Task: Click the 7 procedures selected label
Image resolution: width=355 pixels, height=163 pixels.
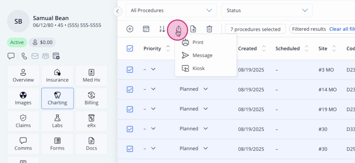Action: tap(255, 29)
